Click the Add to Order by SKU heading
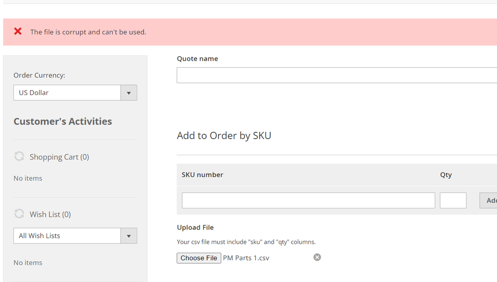 click(x=224, y=136)
